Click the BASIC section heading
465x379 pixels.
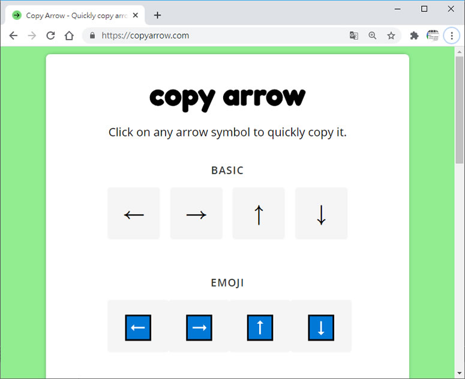tap(227, 171)
